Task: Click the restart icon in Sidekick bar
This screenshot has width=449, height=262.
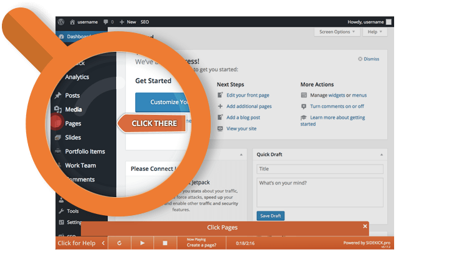Action: 118,243
